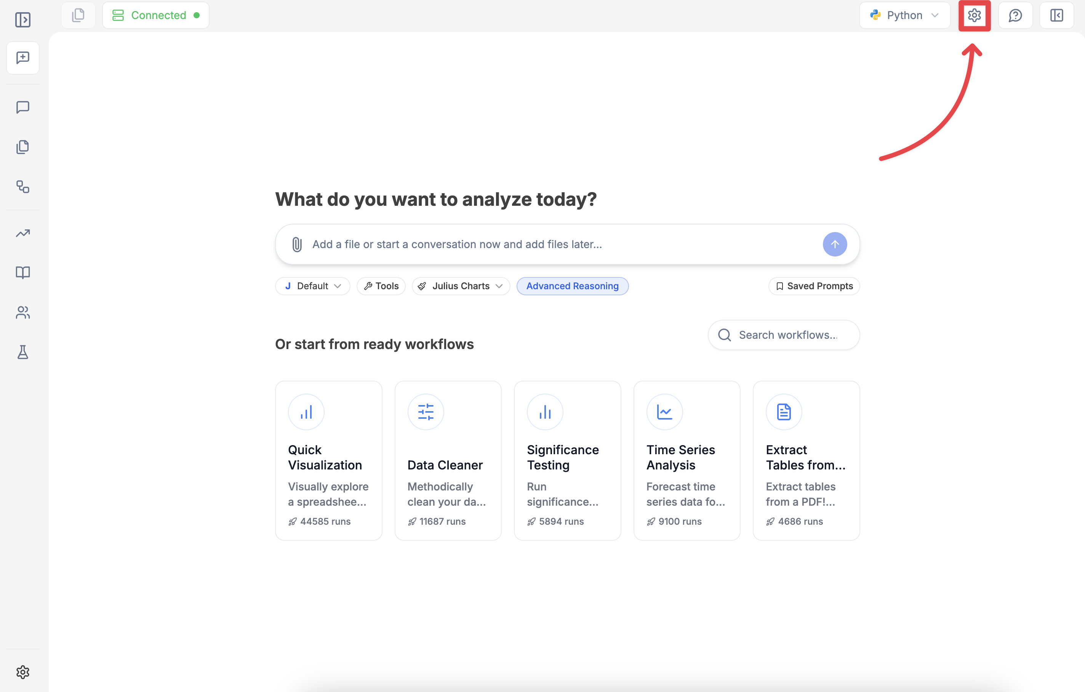Open the Julius Charts dropdown
The height and width of the screenshot is (692, 1085).
click(x=461, y=286)
